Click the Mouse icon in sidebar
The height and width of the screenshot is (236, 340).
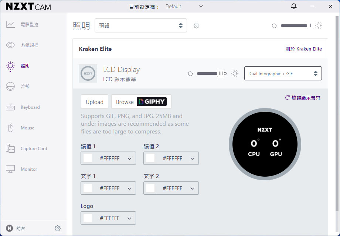pos(10,128)
